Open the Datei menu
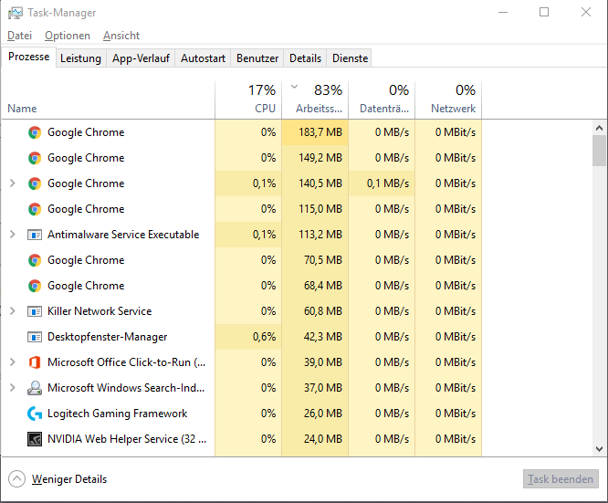The image size is (608, 503). [19, 36]
